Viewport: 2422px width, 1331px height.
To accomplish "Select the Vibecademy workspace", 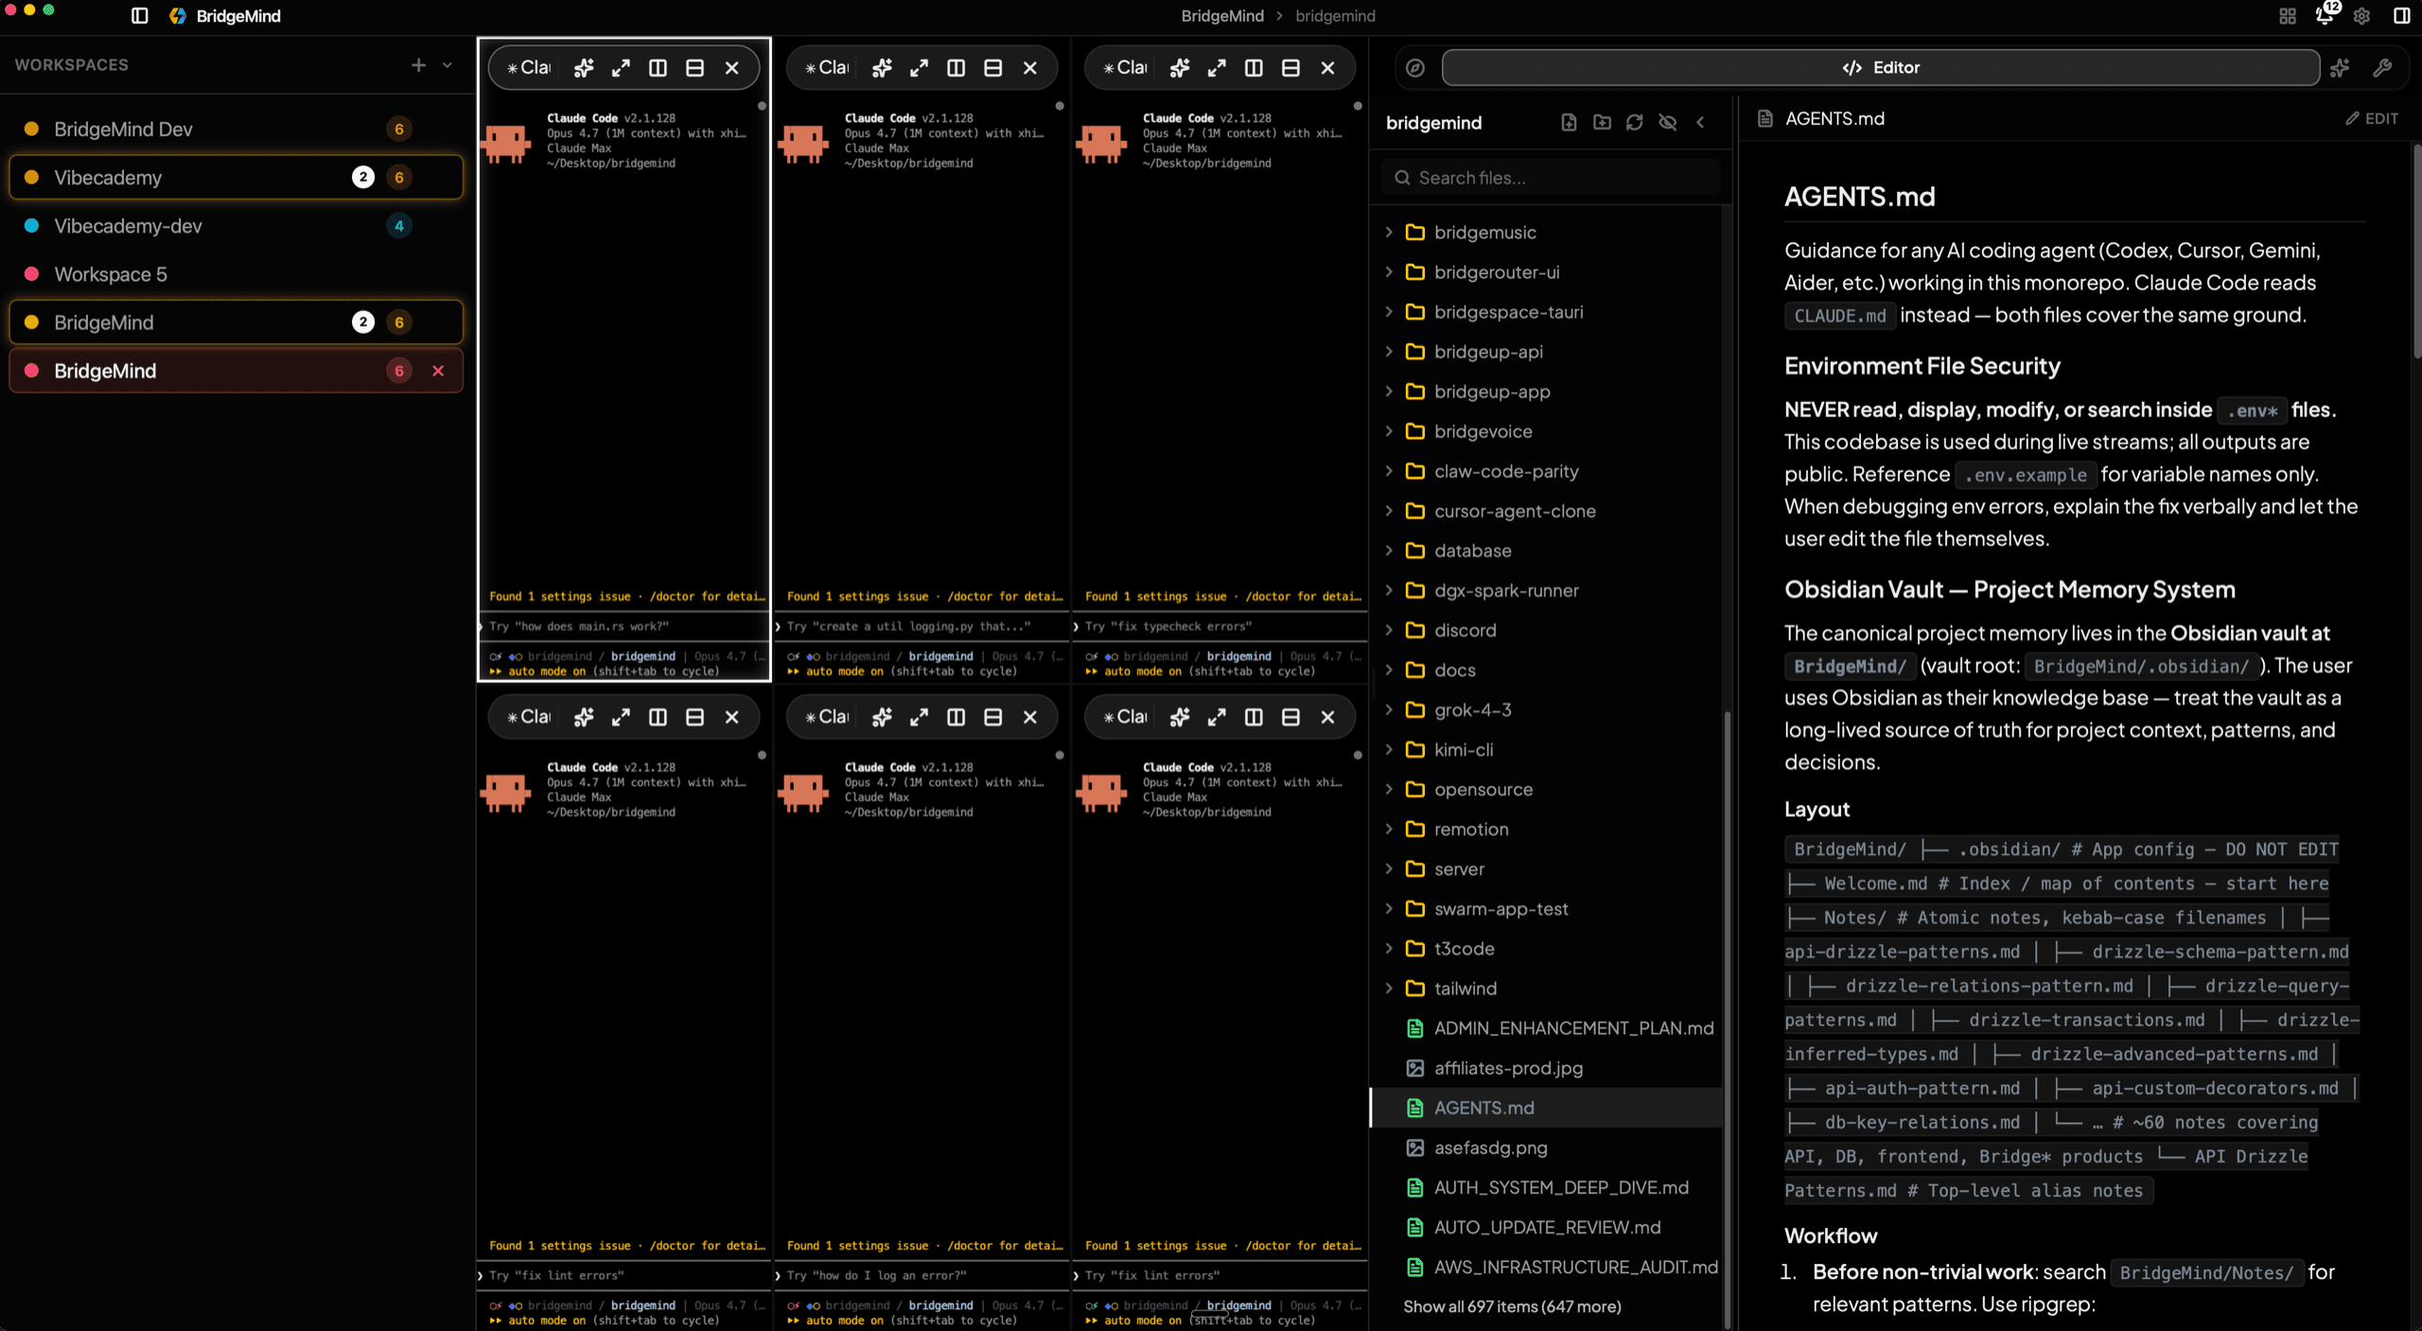I will click(236, 178).
